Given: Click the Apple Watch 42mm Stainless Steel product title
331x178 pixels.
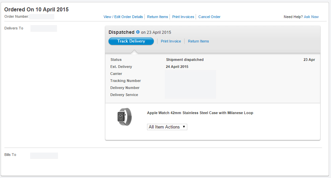Looking at the screenshot, I should click(x=200, y=113).
